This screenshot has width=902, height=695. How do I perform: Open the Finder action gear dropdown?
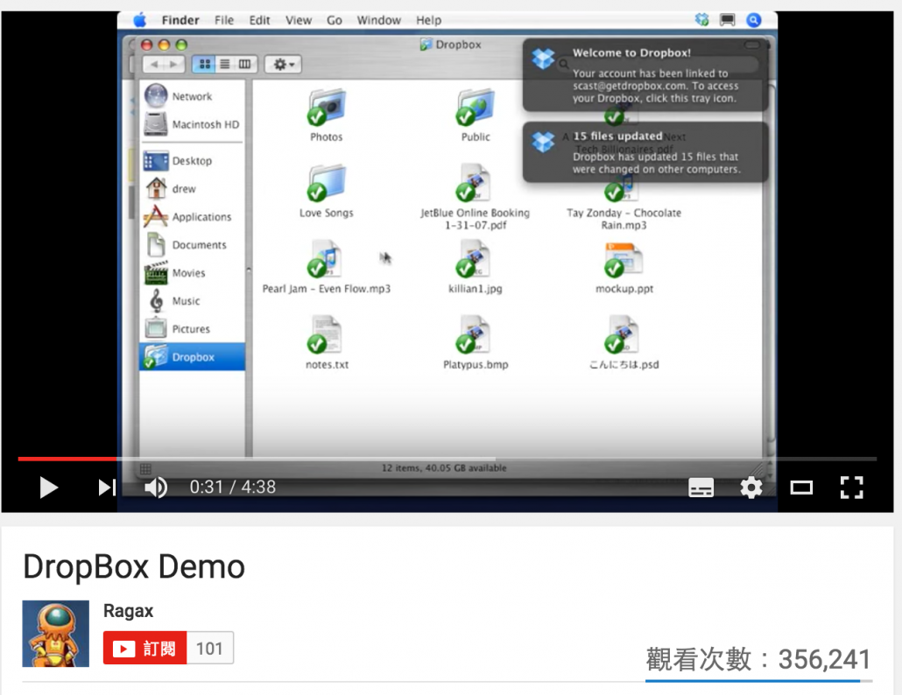[284, 65]
